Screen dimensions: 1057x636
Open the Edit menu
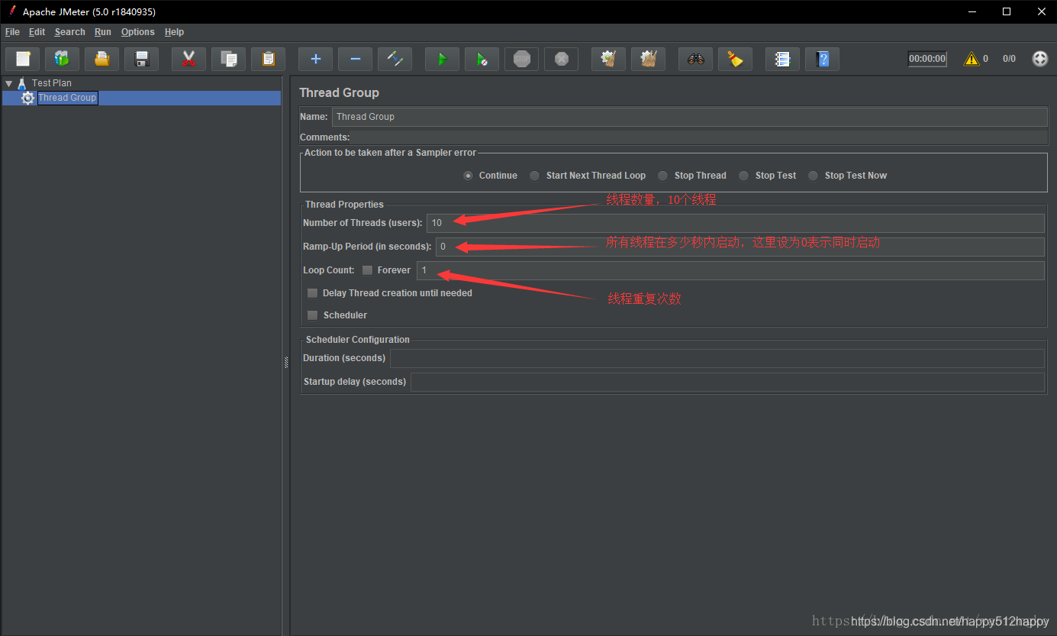pos(37,32)
